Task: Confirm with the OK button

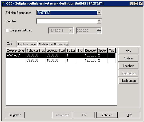Action: click(84, 115)
